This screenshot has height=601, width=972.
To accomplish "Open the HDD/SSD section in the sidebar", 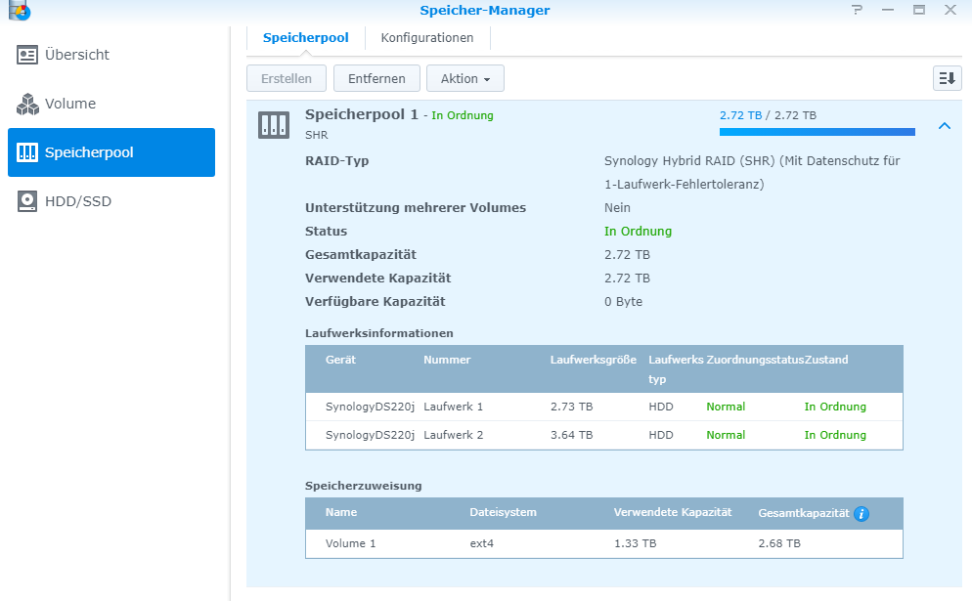I will [111, 201].
